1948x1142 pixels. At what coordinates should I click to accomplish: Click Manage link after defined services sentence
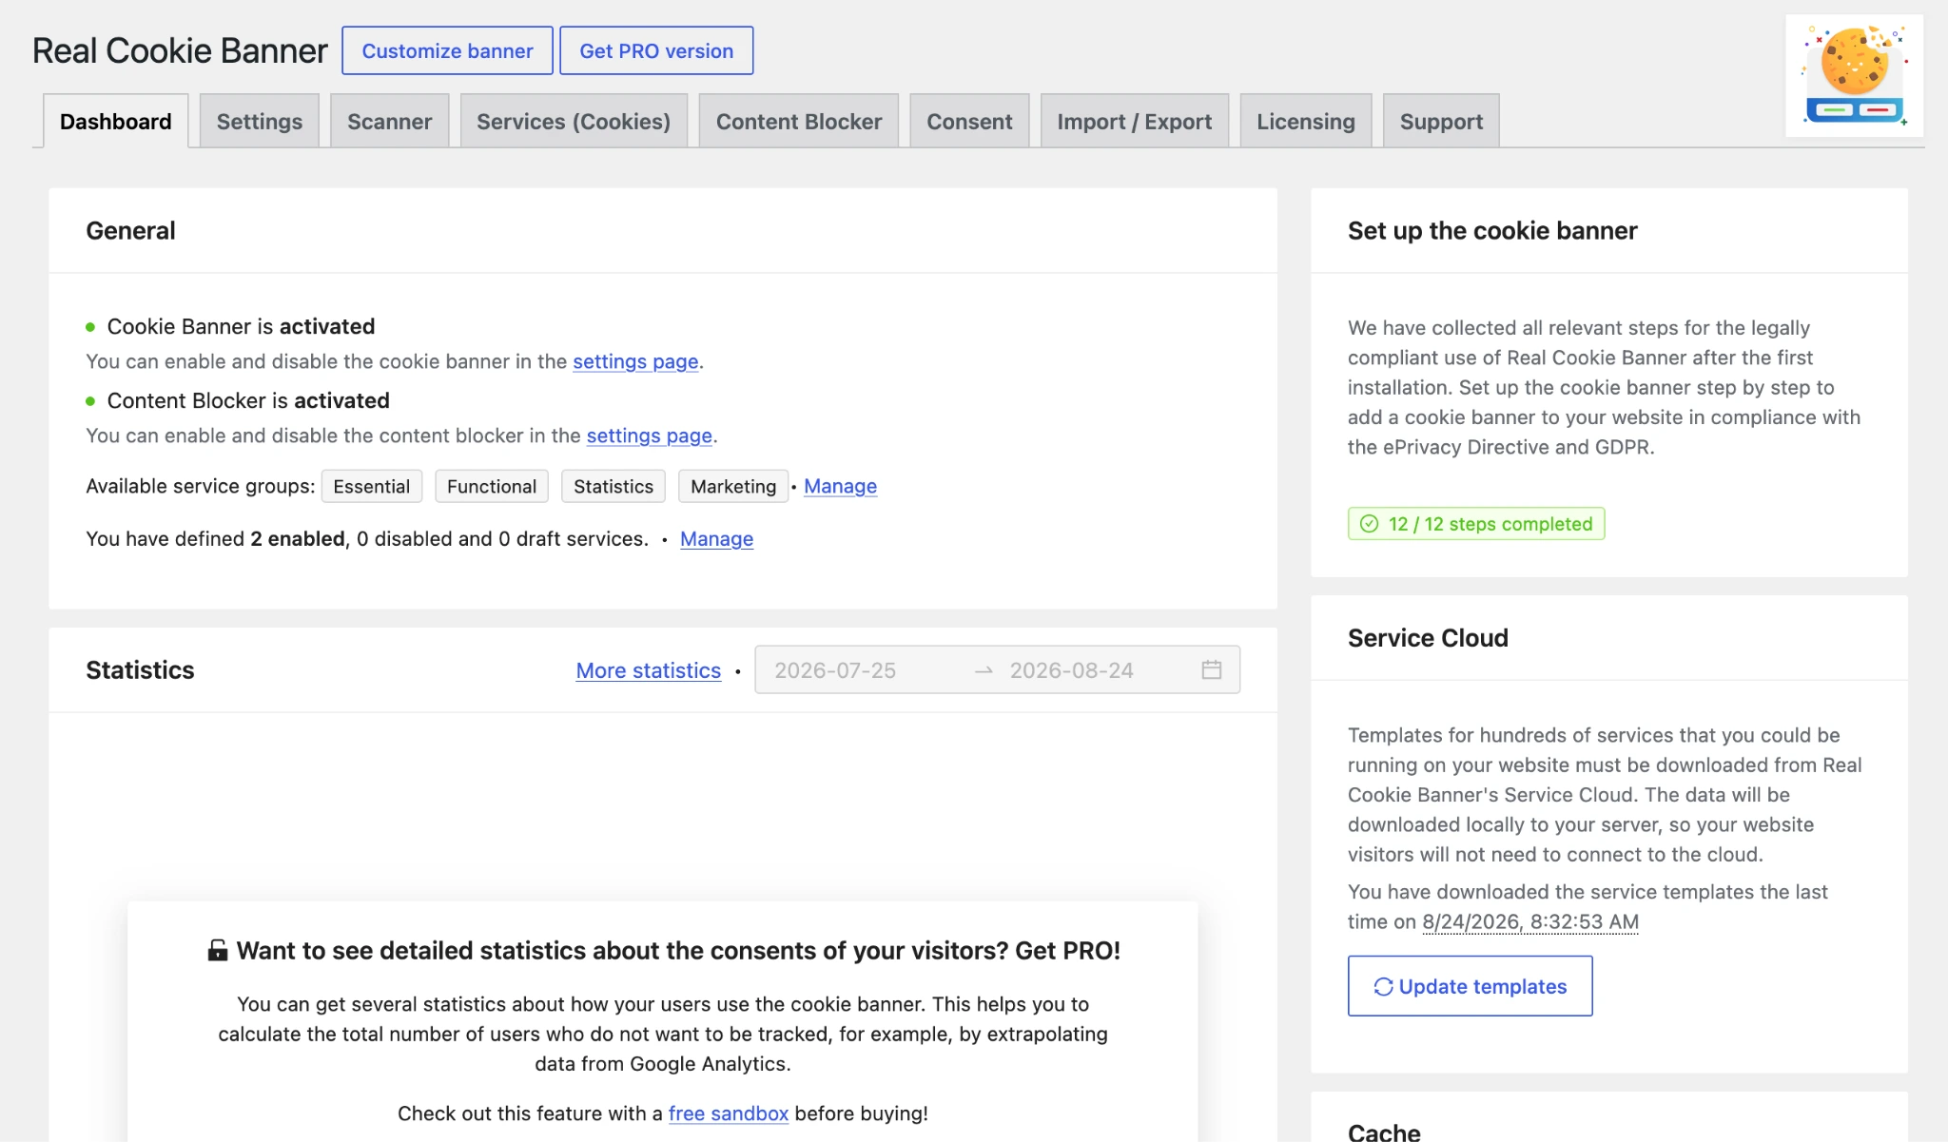716,539
